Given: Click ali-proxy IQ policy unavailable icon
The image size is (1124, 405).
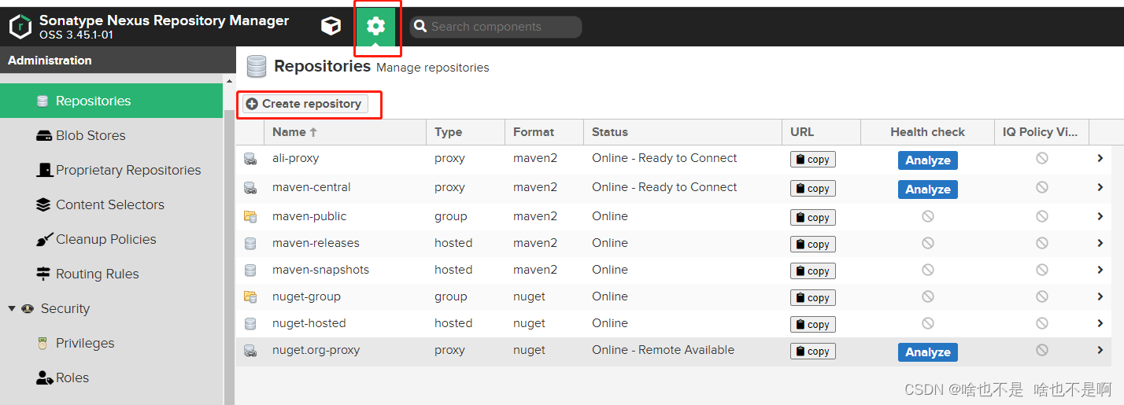Looking at the screenshot, I should pos(1041,158).
